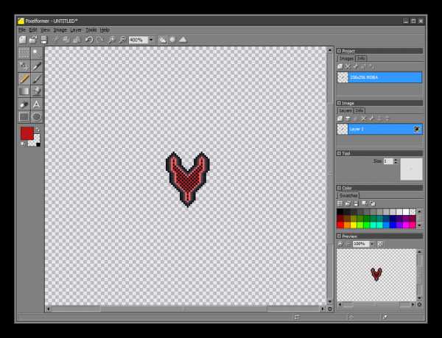Screen dimensions: 442x338
Task: Select the 256x256 RGBA image entry
Action: tap(379, 77)
